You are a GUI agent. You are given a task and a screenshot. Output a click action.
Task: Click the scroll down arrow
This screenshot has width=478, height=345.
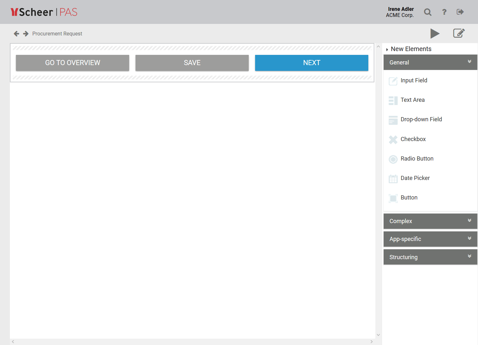378,335
